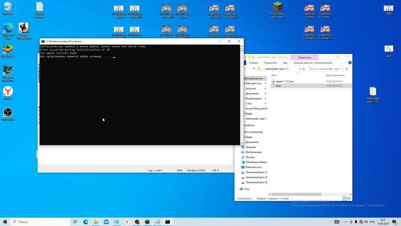Viewport: 401px width, 226px height.
Task: Switch to the cmd window taskbar icon
Action: pos(167,222)
